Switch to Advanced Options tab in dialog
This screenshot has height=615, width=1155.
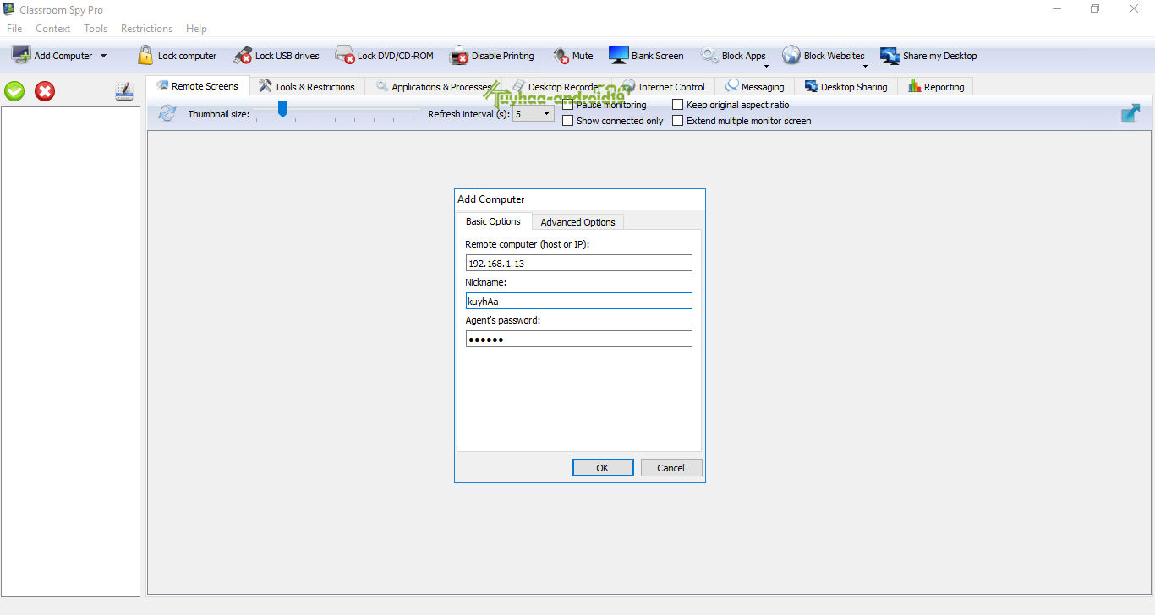[x=577, y=222]
